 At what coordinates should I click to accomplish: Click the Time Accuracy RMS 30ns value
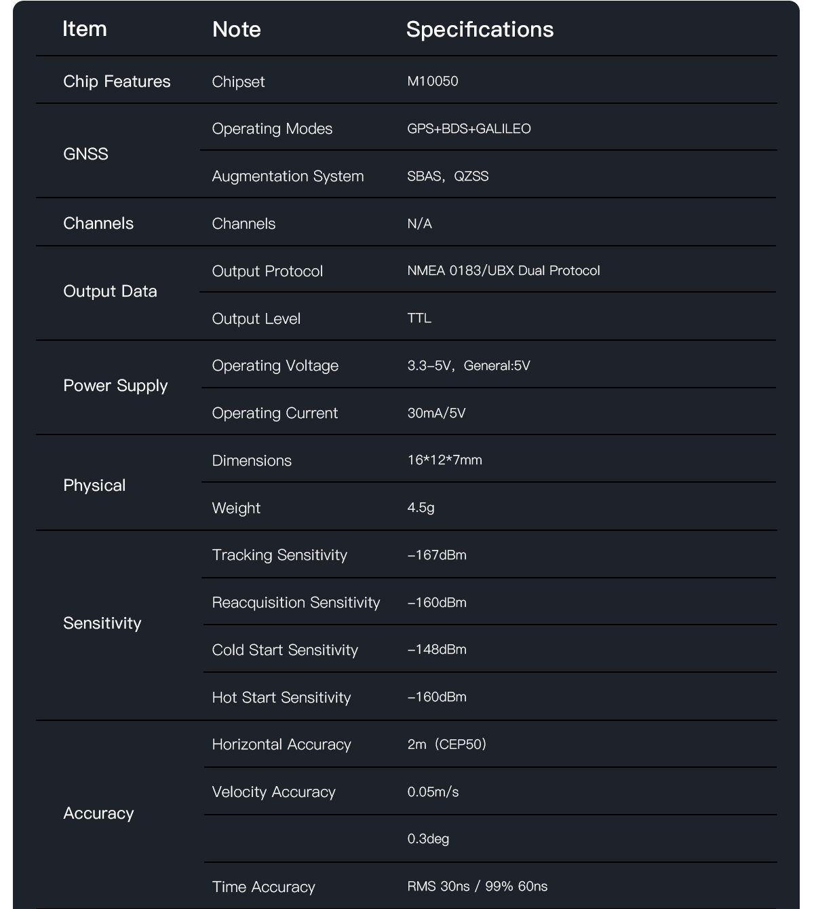pos(477,887)
